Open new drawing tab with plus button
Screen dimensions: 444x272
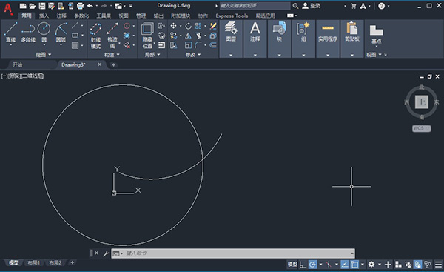pyautogui.click(x=113, y=65)
